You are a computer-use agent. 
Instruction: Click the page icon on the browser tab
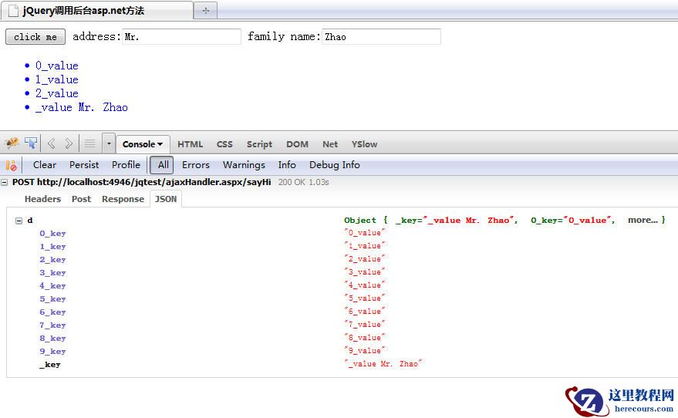(13, 10)
